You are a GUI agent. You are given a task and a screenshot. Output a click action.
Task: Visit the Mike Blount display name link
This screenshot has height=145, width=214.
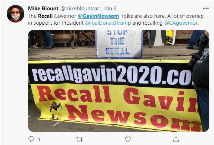[43, 9]
